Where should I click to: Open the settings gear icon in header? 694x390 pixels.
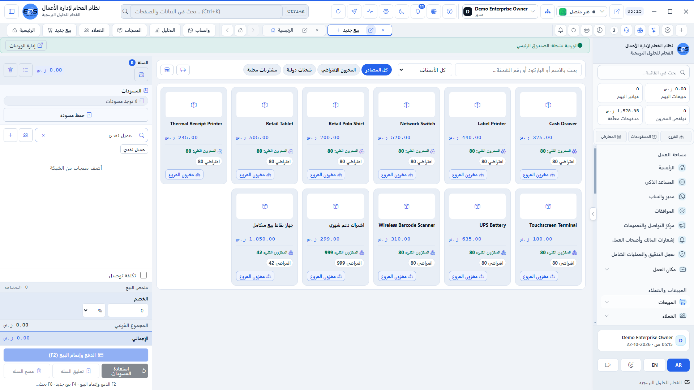(x=386, y=12)
